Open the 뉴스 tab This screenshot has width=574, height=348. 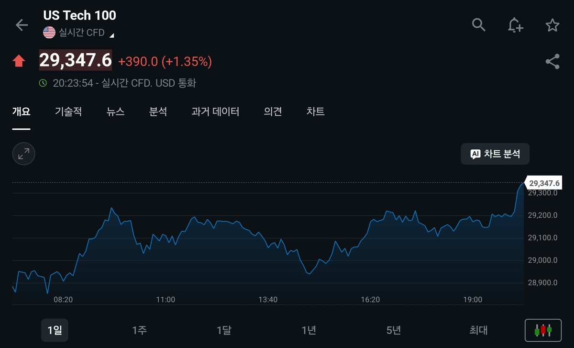click(116, 112)
